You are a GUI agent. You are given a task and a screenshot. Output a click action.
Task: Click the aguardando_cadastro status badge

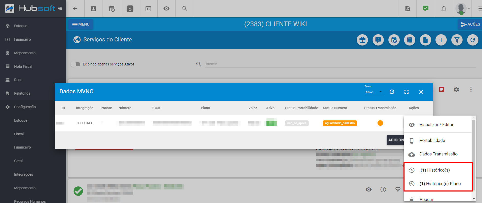[x=340, y=123]
